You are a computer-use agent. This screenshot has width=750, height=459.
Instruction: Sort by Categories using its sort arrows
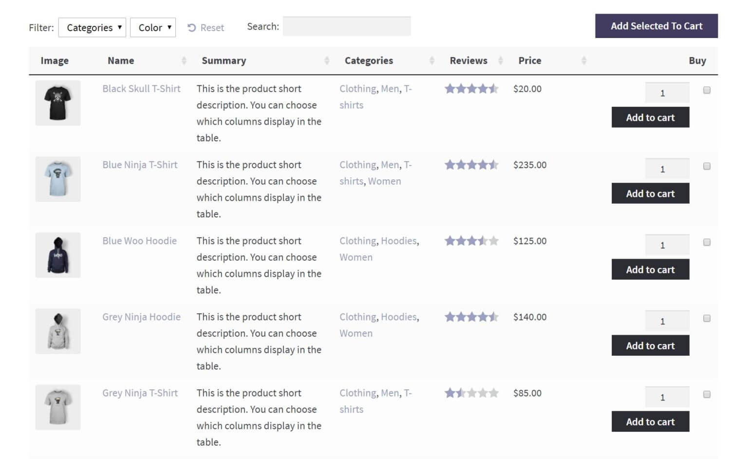tap(431, 60)
